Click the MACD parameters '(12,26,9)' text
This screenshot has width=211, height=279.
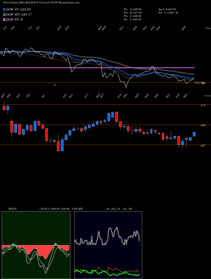point(45,209)
